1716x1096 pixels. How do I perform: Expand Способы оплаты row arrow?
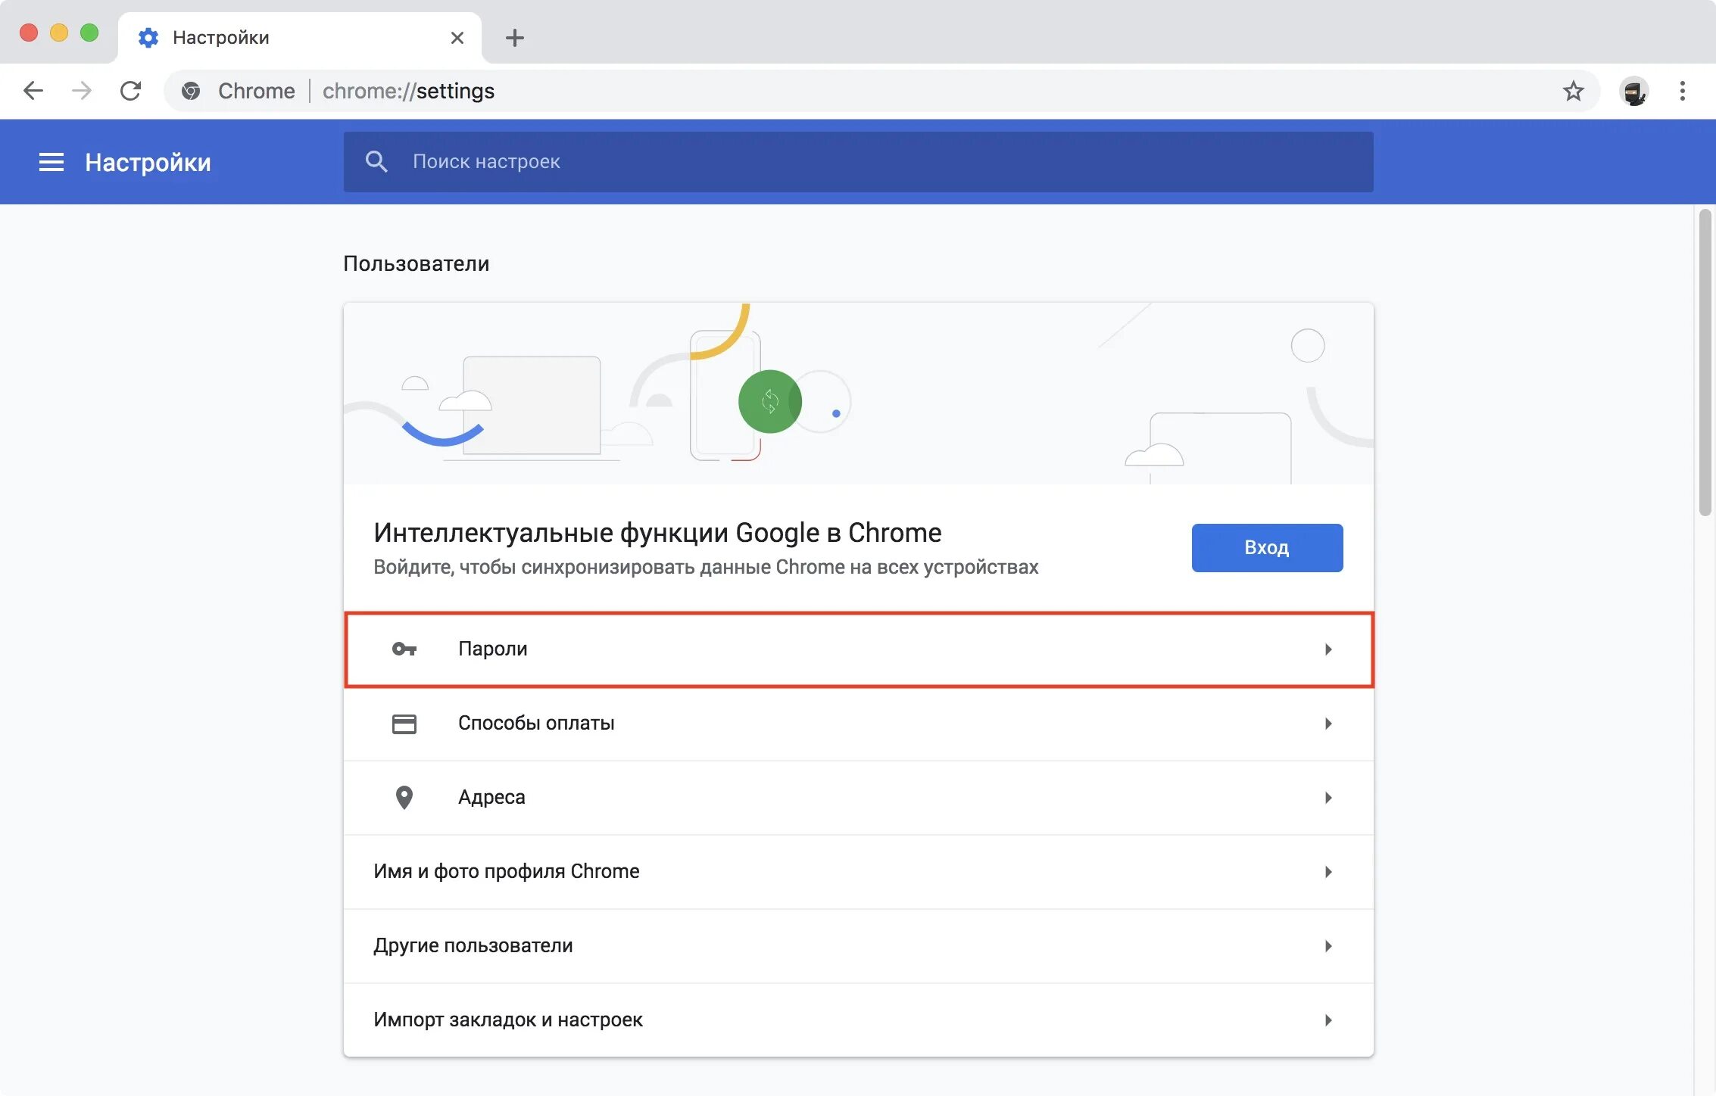click(x=1328, y=724)
